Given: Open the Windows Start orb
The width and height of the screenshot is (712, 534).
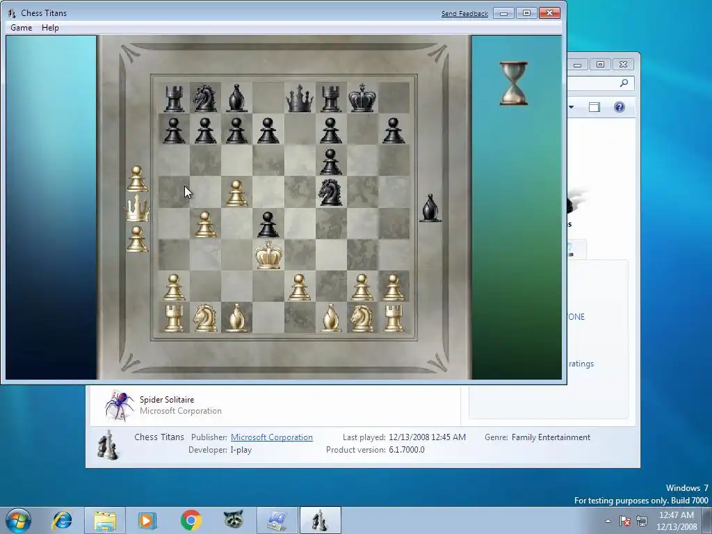Looking at the screenshot, I should pyautogui.click(x=19, y=520).
